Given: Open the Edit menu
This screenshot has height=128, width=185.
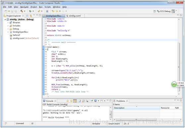Looking at the screenshot, I should (10, 7).
